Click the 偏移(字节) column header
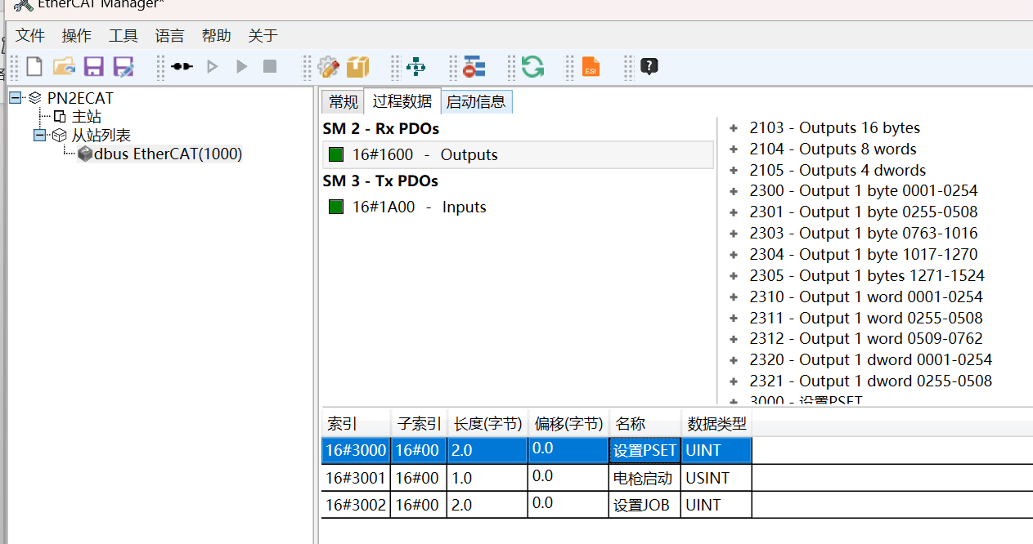Screen dimensions: 1033x544 [x=568, y=424]
